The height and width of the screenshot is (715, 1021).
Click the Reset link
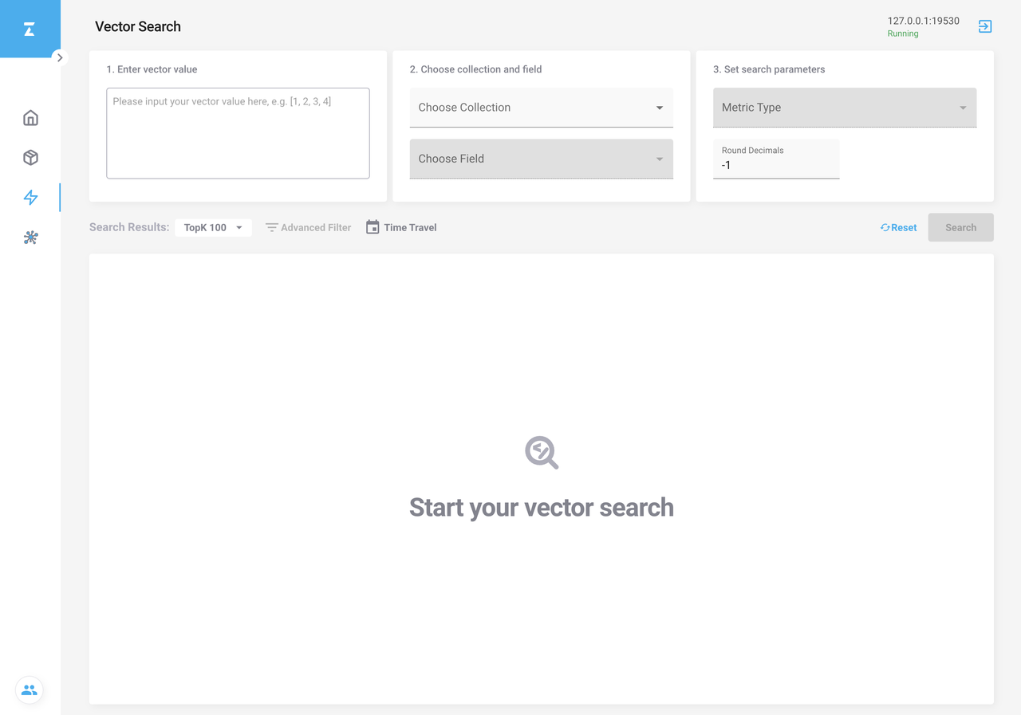898,227
